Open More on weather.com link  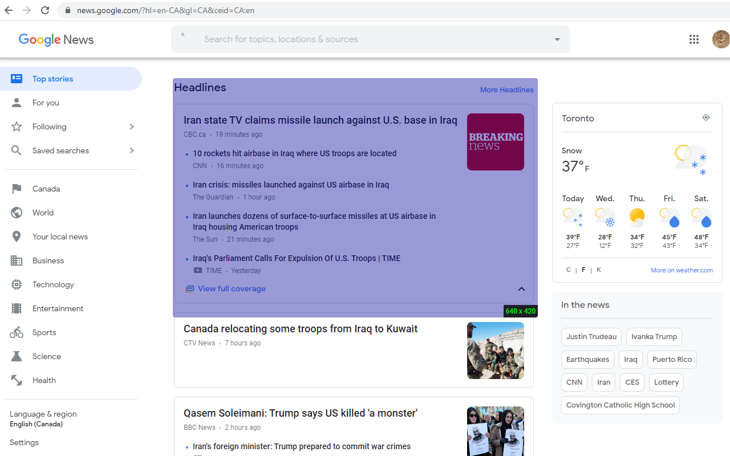coord(682,270)
